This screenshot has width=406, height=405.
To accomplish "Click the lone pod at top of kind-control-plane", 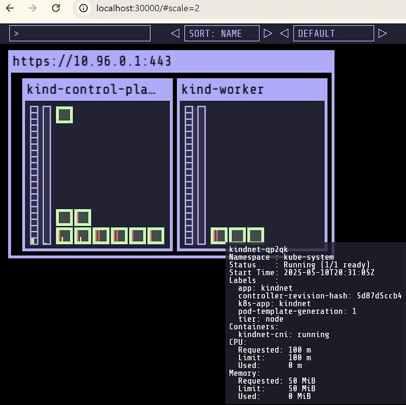I will coord(64,115).
